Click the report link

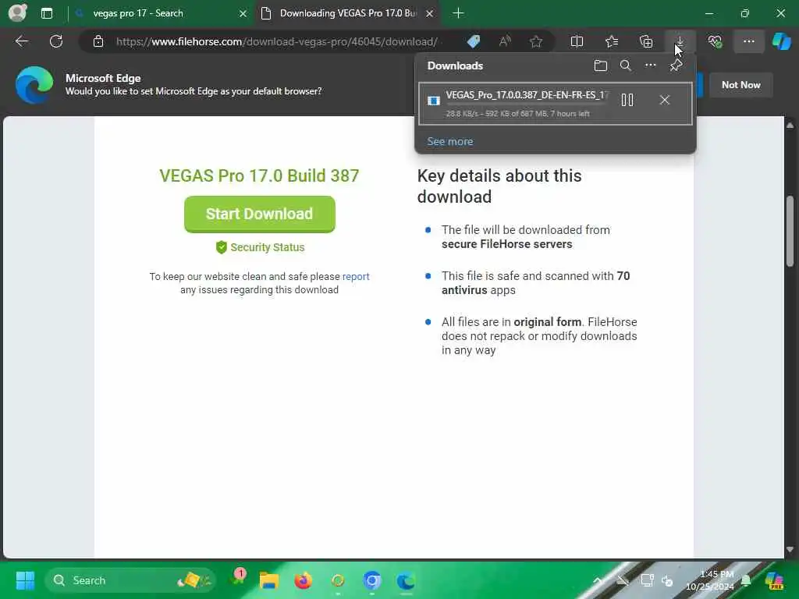pyautogui.click(x=356, y=277)
